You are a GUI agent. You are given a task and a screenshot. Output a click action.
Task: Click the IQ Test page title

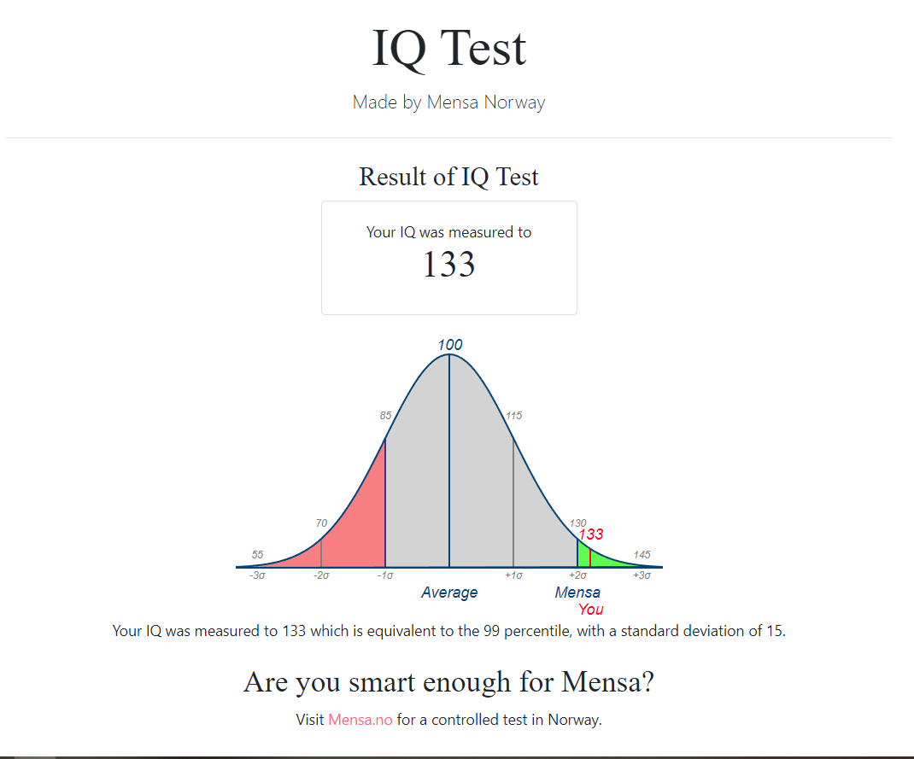tap(448, 49)
